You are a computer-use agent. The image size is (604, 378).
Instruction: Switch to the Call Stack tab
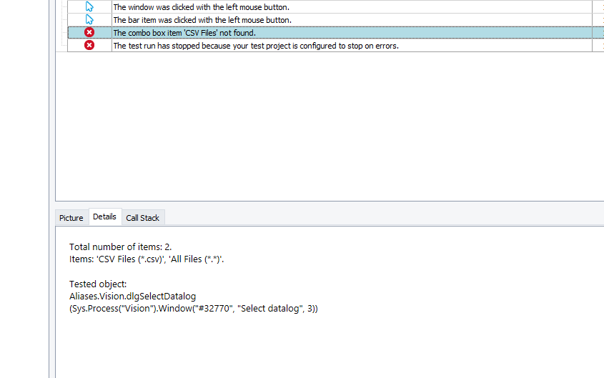143,218
